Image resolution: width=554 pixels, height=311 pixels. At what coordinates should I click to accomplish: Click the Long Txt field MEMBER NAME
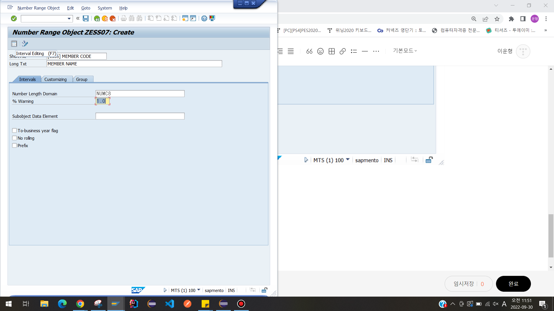(134, 64)
